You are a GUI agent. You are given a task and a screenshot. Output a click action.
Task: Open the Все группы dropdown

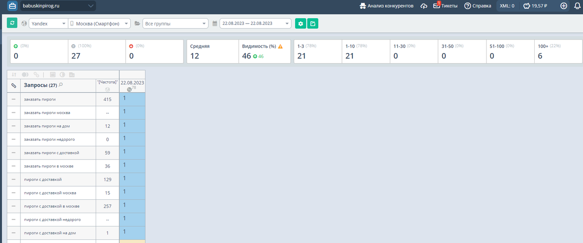175,24
